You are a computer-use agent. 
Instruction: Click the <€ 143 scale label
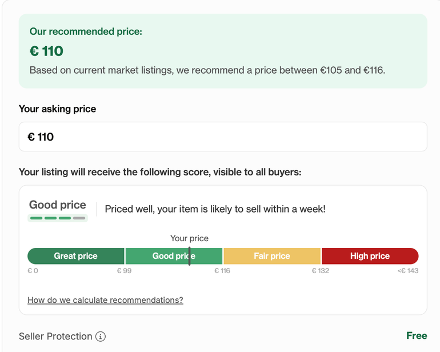[408, 271]
